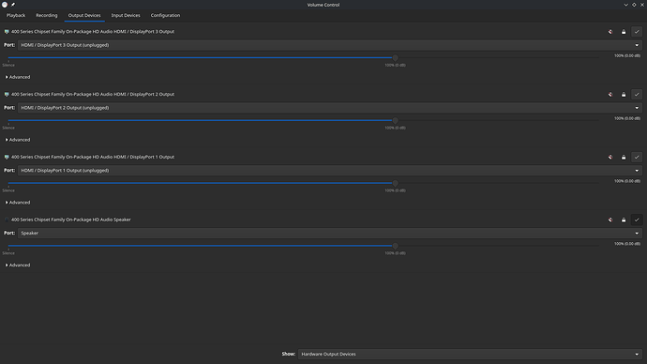
Task: Click the pin window icon in title bar
Action: (13, 5)
